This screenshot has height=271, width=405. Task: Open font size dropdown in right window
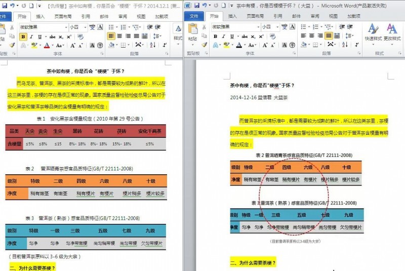click(277, 27)
